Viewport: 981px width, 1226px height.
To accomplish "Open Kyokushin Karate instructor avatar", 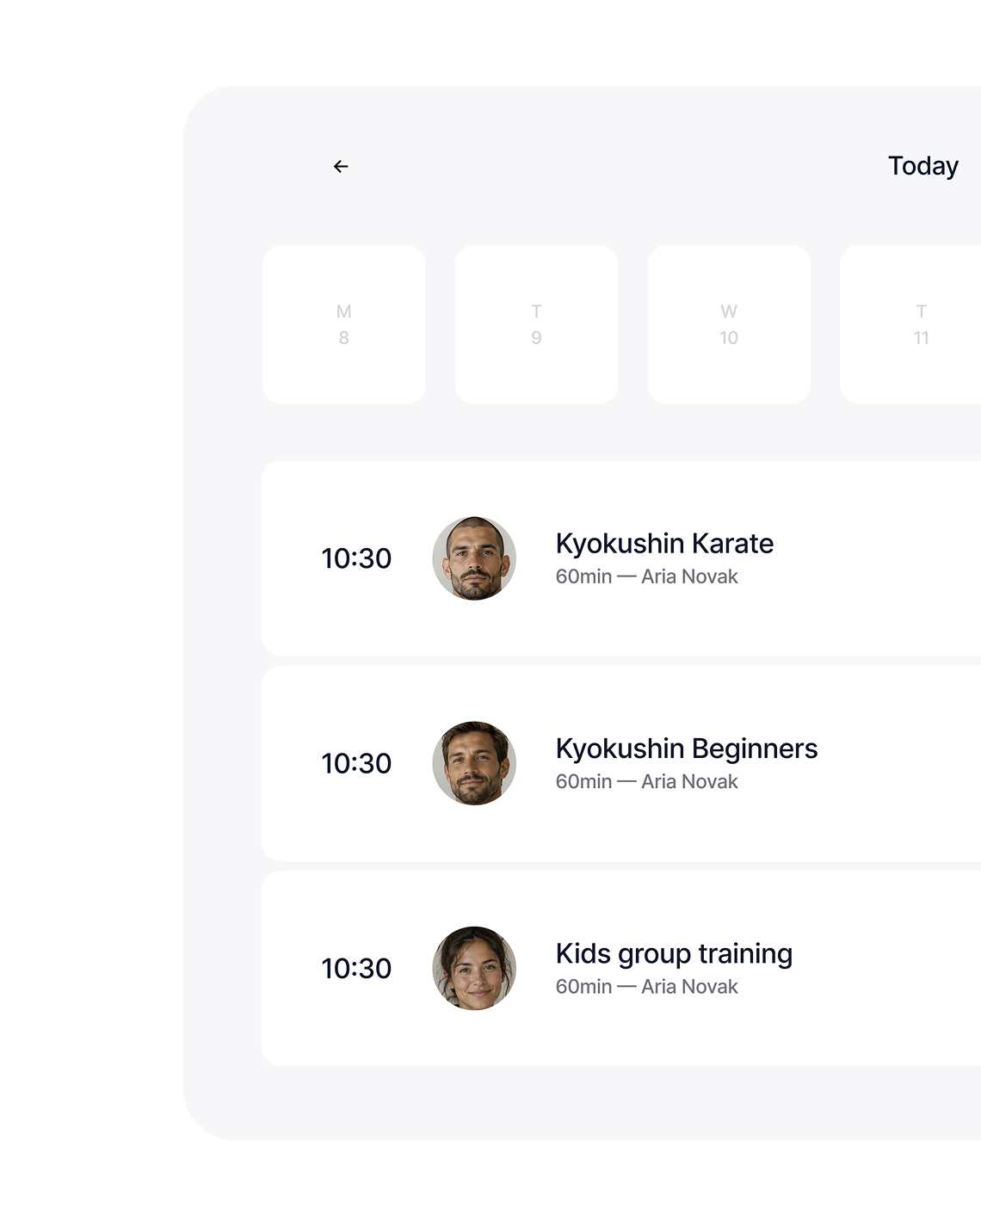I will [474, 558].
